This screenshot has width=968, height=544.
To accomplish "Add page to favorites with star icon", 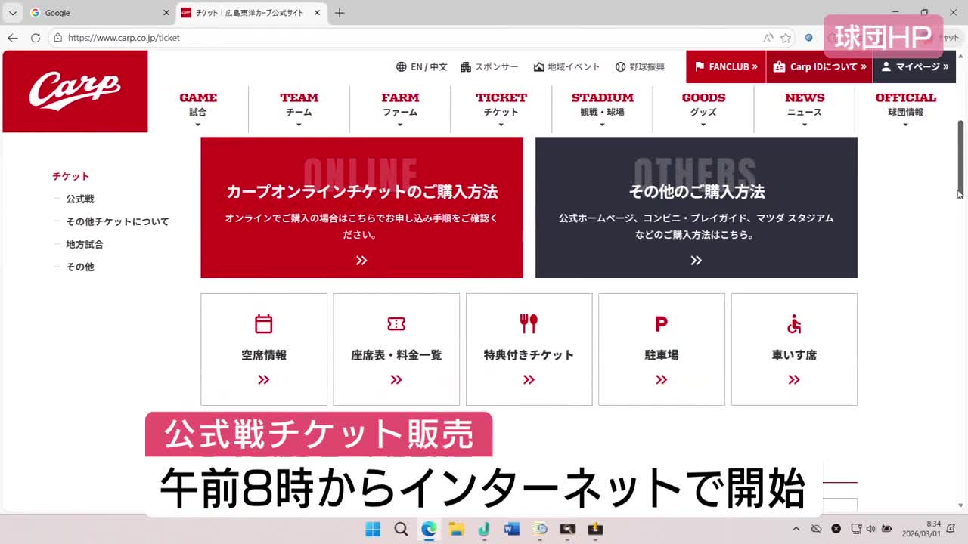I will [786, 38].
